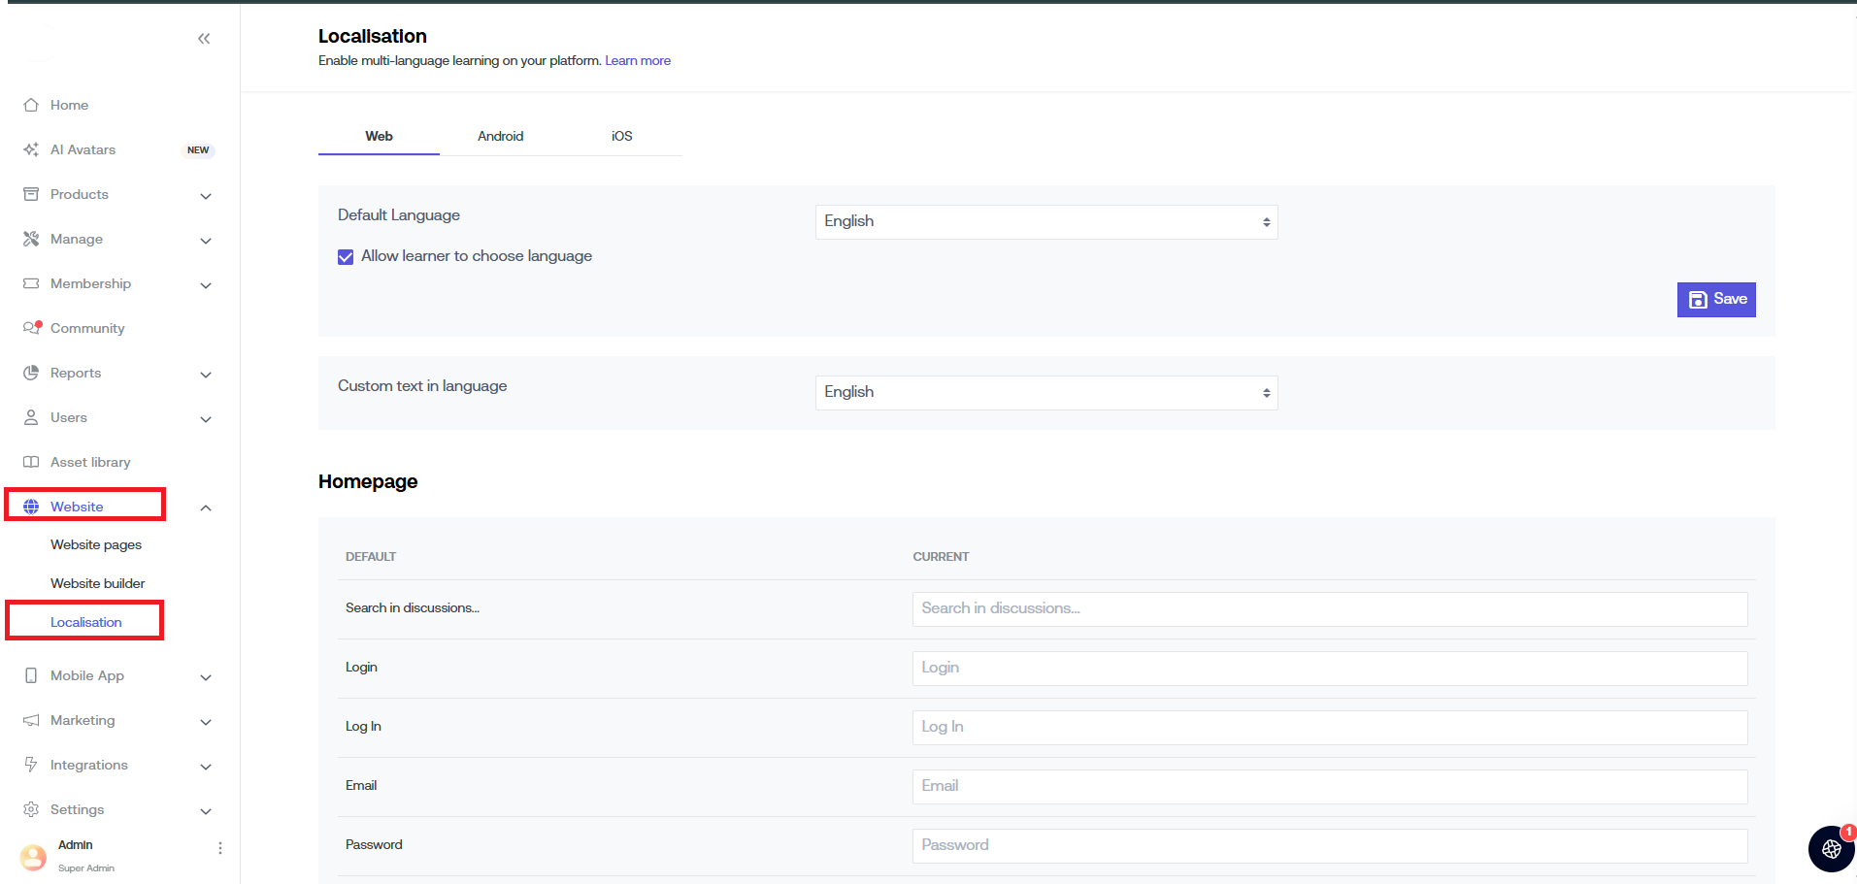Open Custom text in language dropdown
The width and height of the screenshot is (1857, 884).
[x=1045, y=393]
